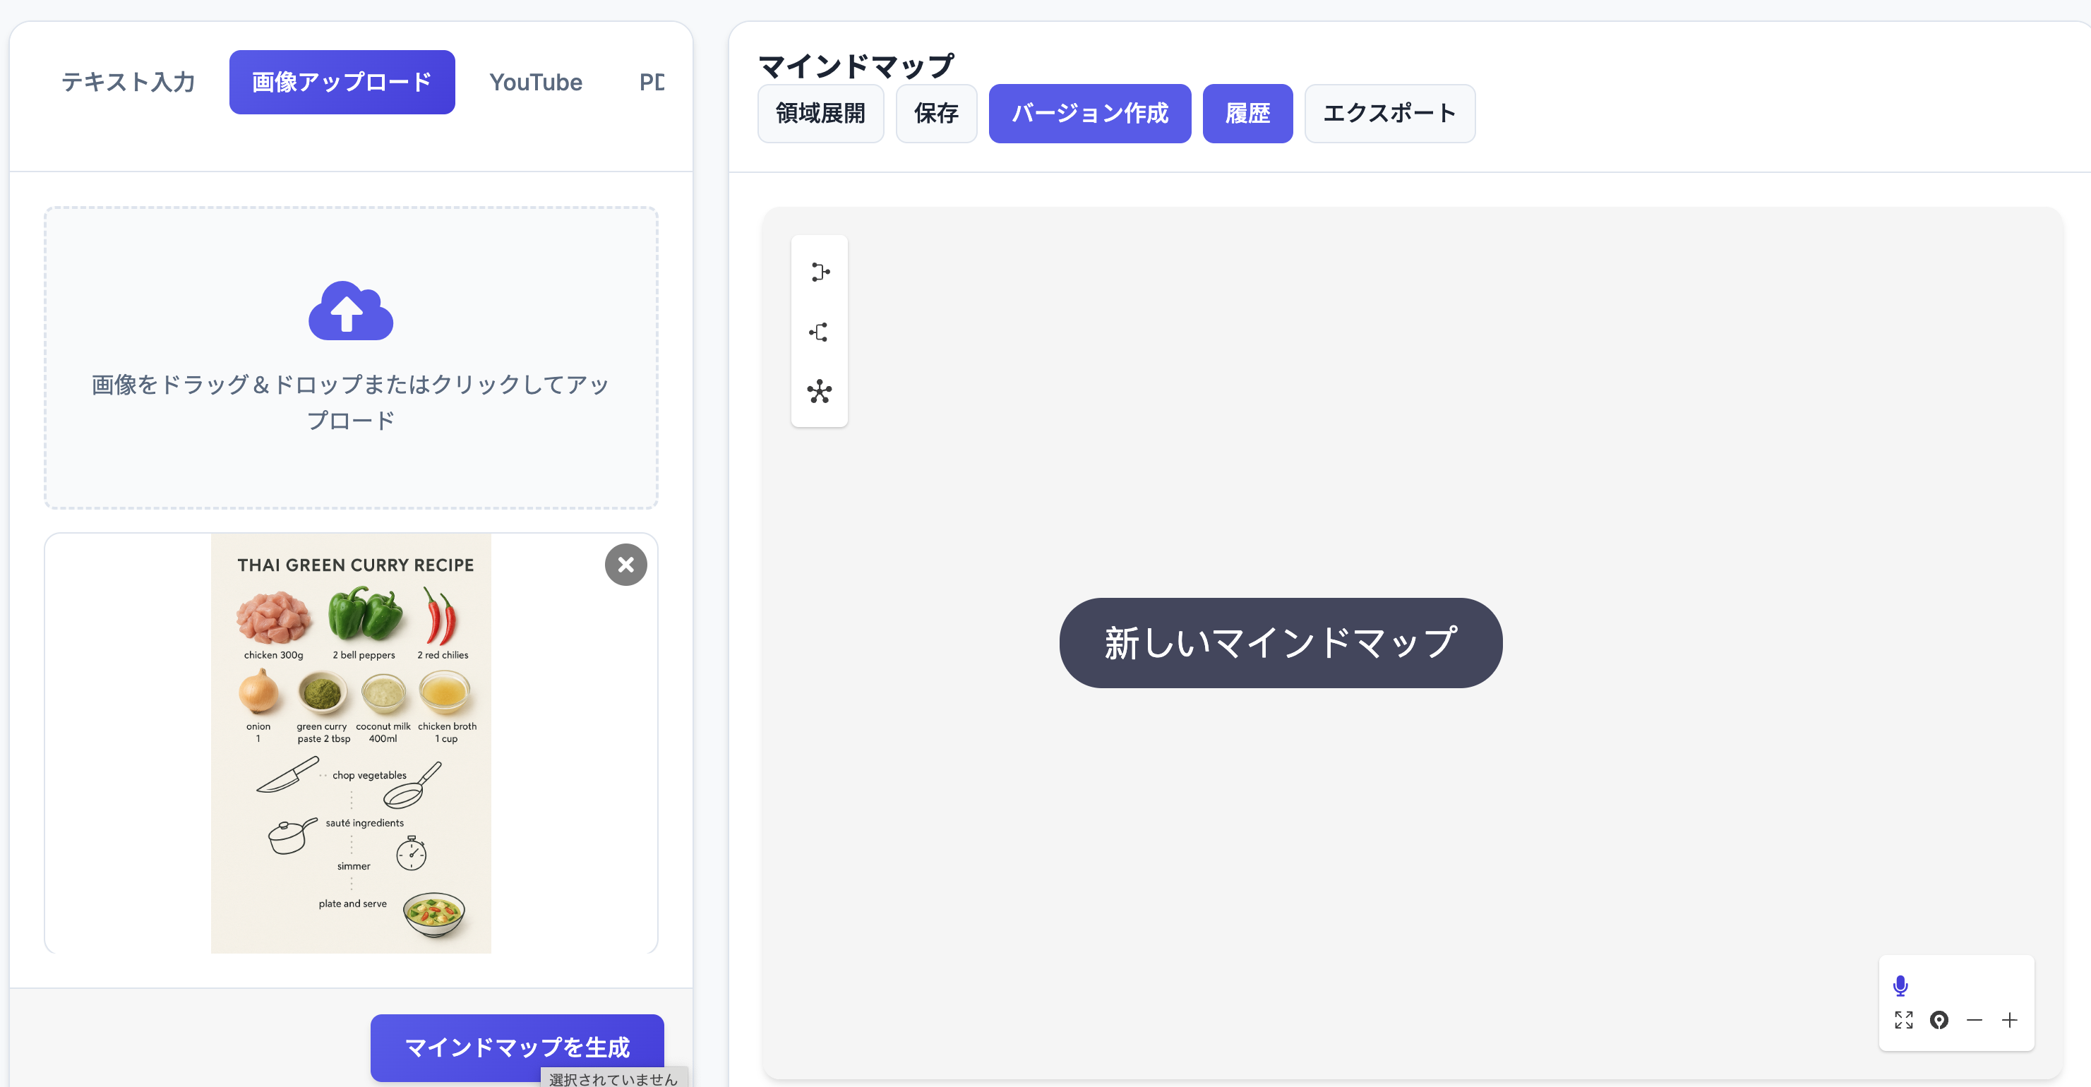Click the fullscreen expand arrows icon
This screenshot has height=1087, width=2091.
click(x=1903, y=1020)
